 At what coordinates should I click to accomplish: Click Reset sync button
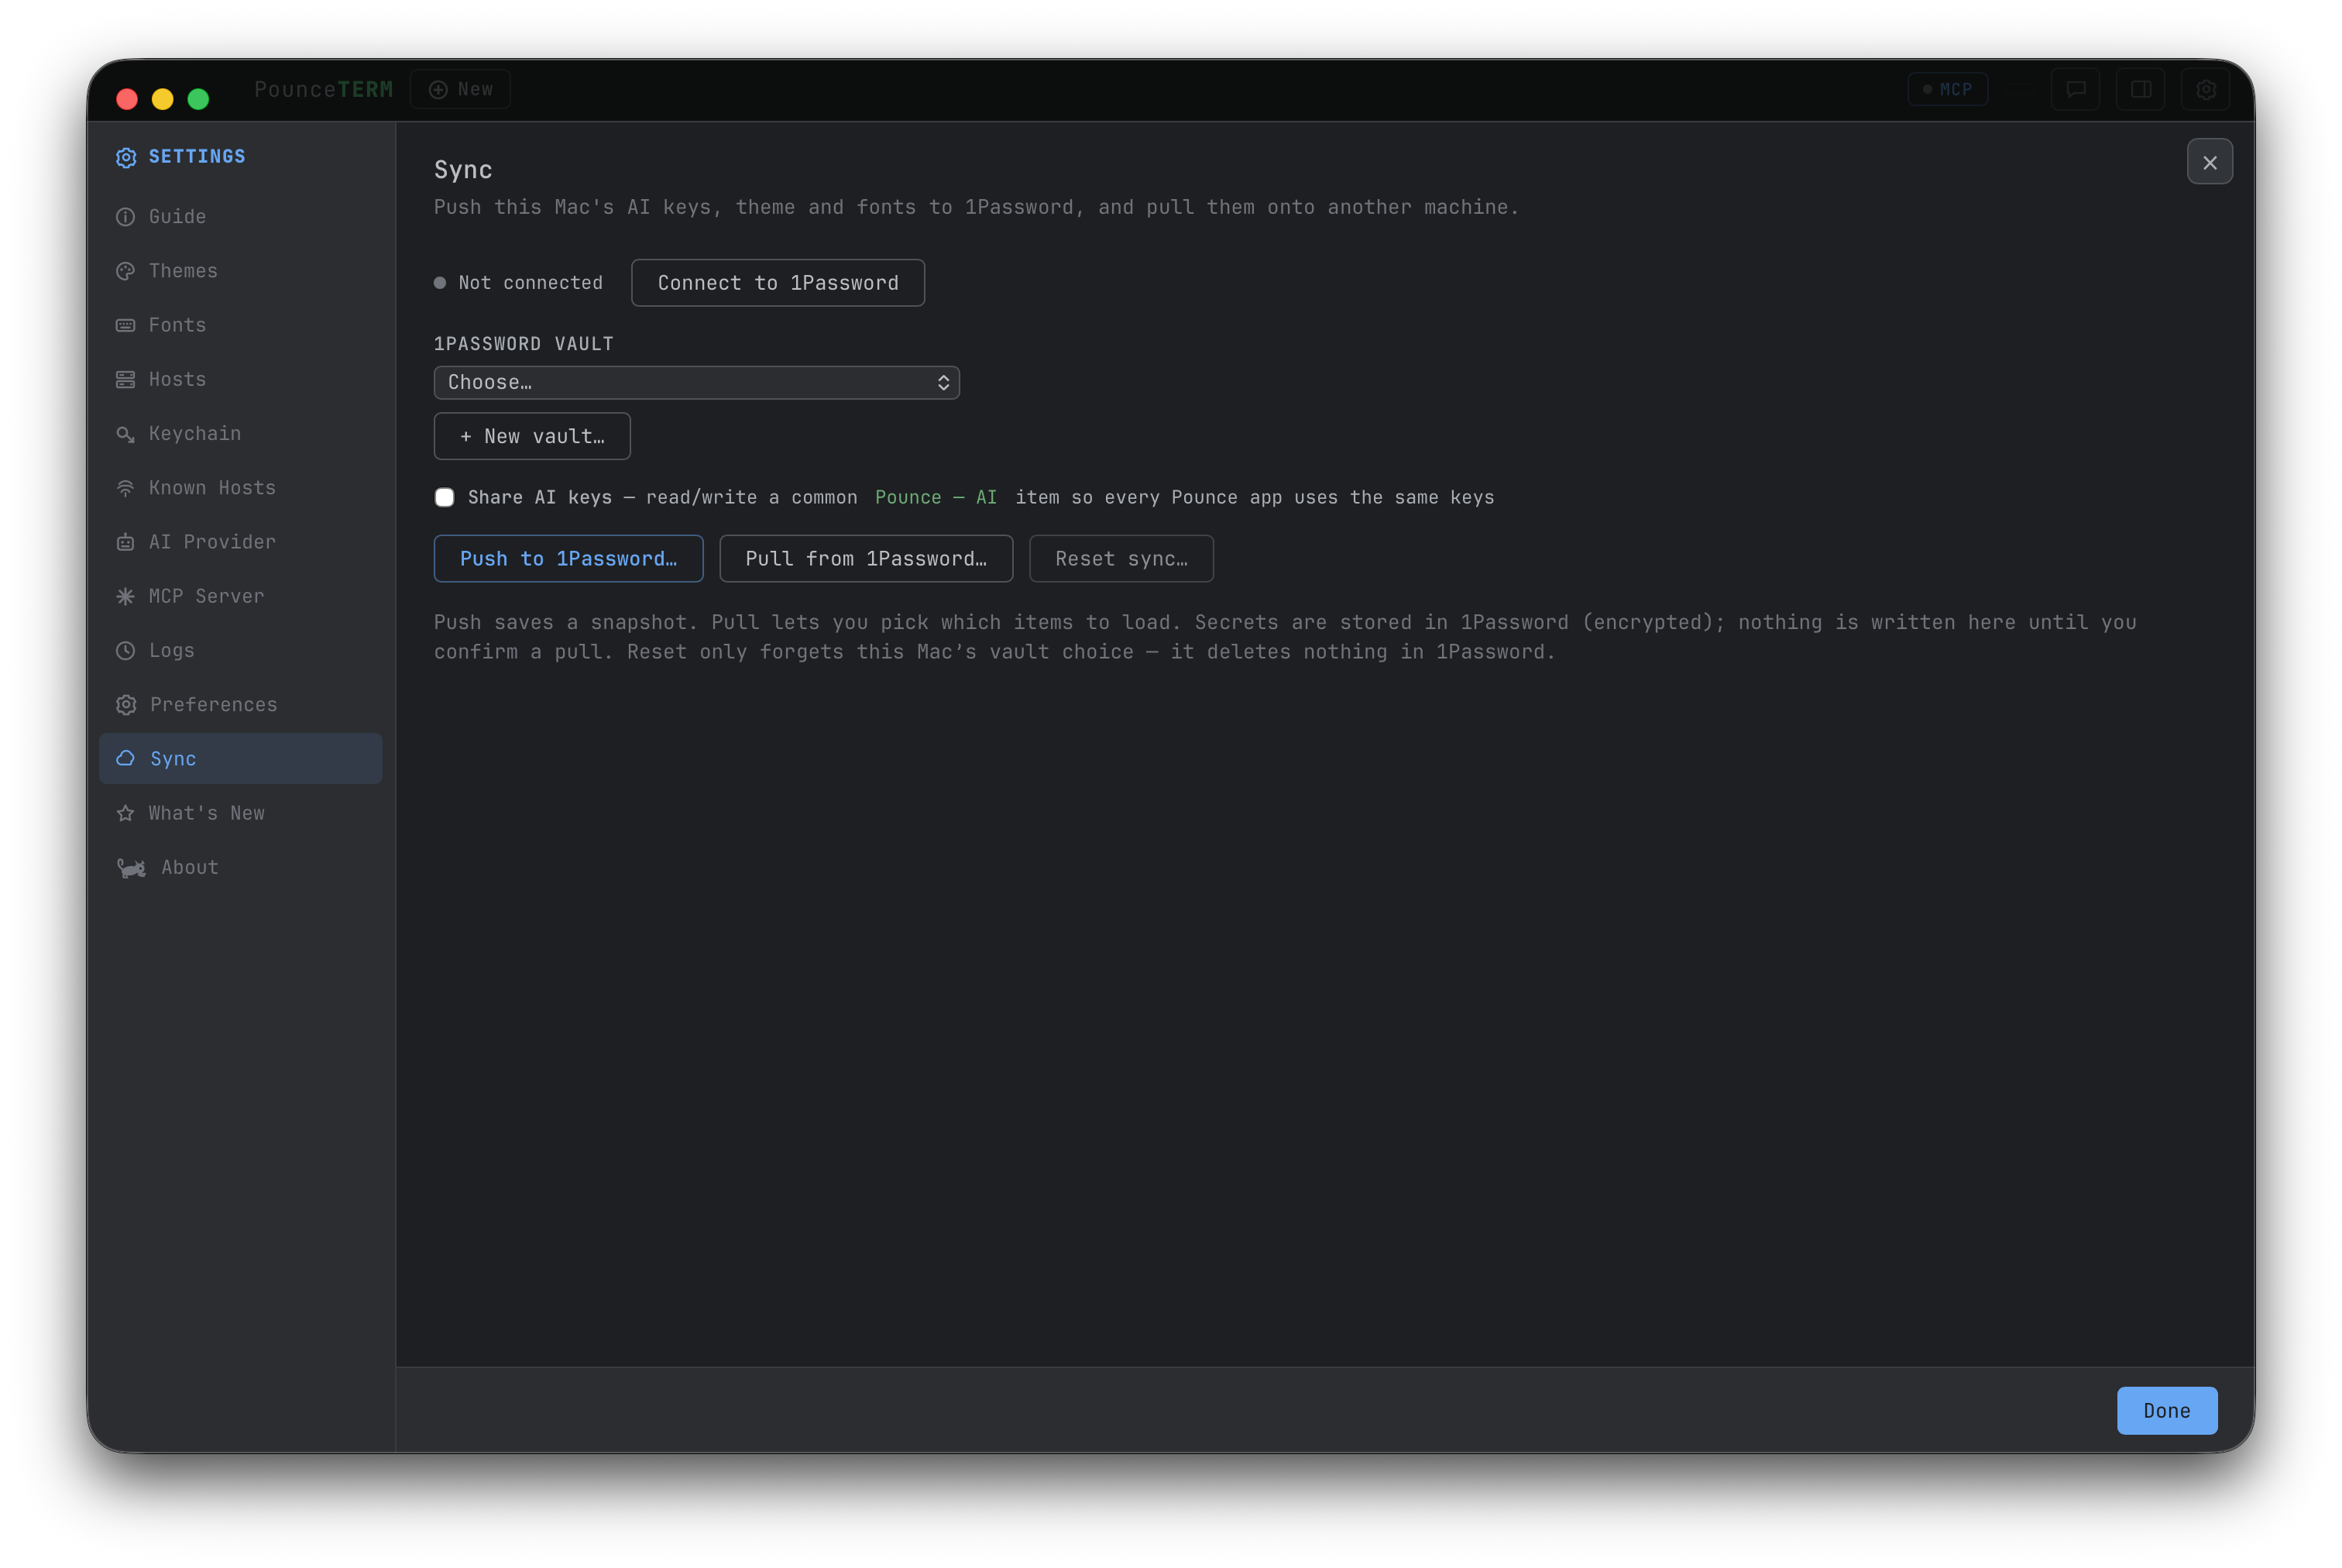tap(1121, 558)
